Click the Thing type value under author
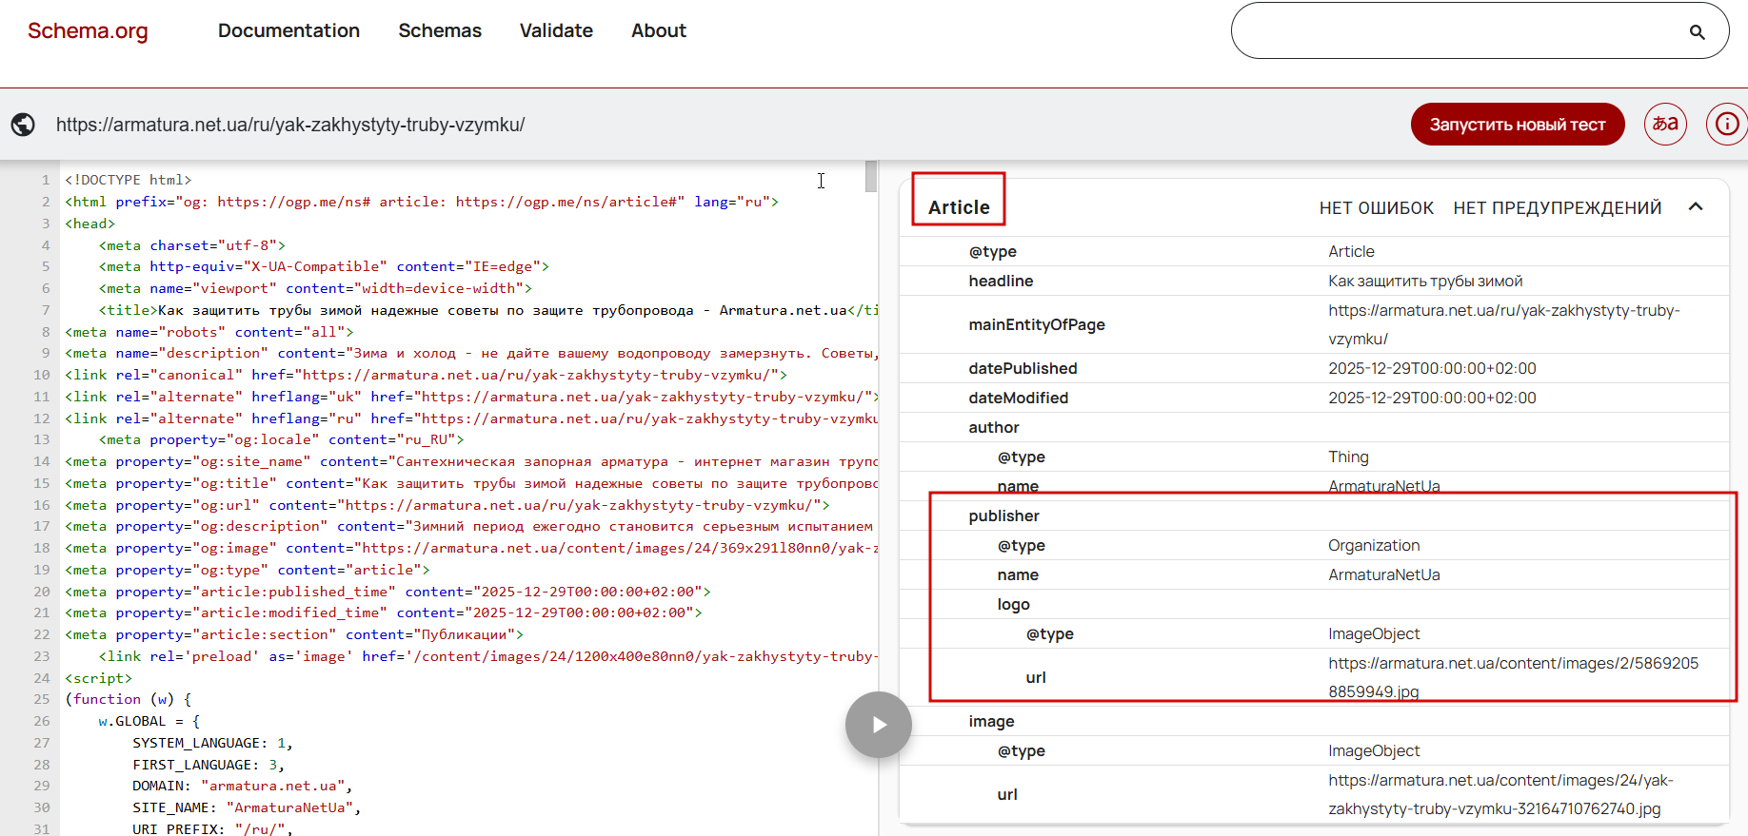This screenshot has height=836, width=1748. point(1348,457)
